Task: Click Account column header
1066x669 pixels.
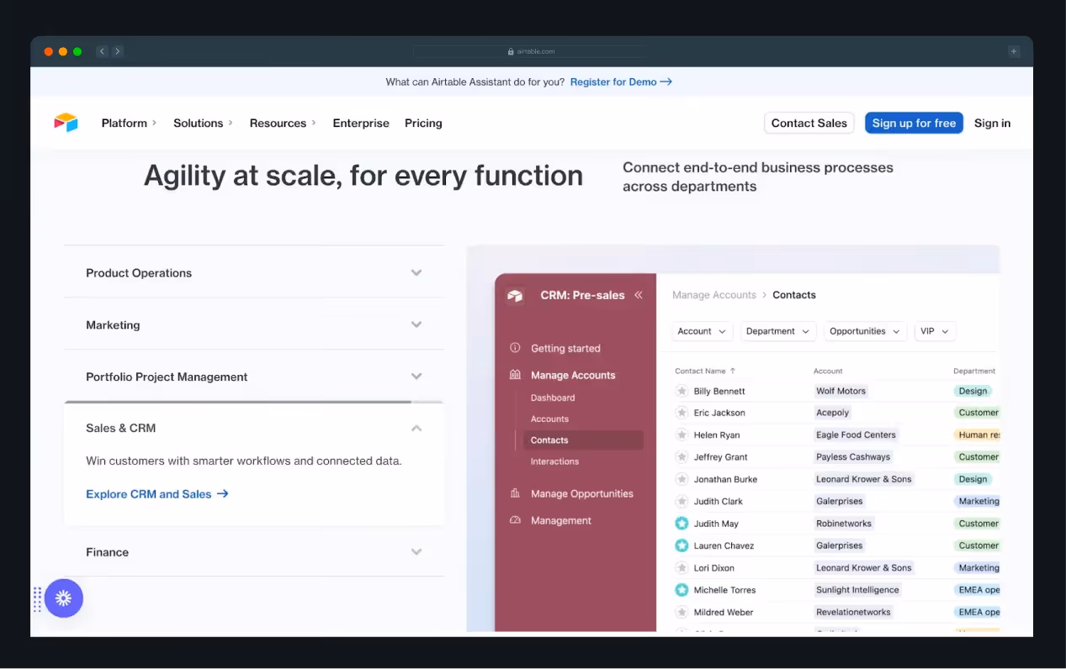Action: point(828,371)
